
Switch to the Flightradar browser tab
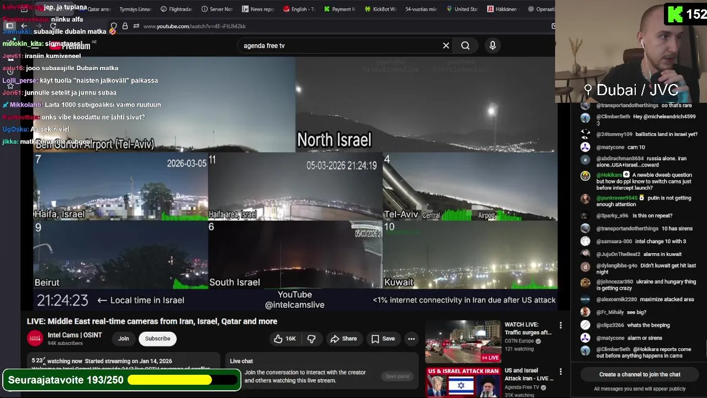click(x=176, y=9)
